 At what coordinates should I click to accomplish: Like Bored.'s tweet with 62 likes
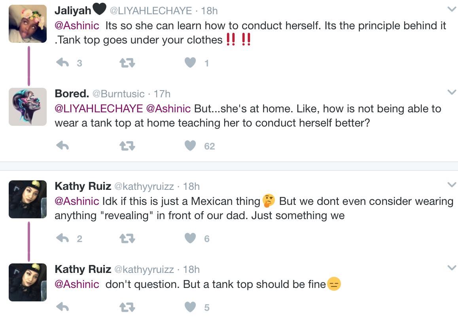[191, 146]
